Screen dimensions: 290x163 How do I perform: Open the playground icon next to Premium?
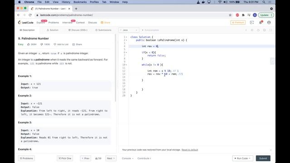point(252,23)
